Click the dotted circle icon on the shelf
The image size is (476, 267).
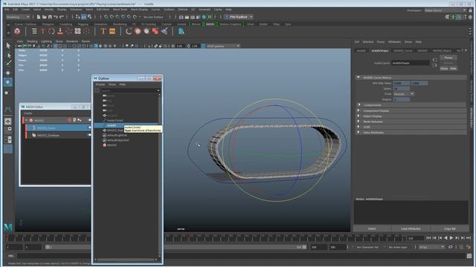[86, 31]
